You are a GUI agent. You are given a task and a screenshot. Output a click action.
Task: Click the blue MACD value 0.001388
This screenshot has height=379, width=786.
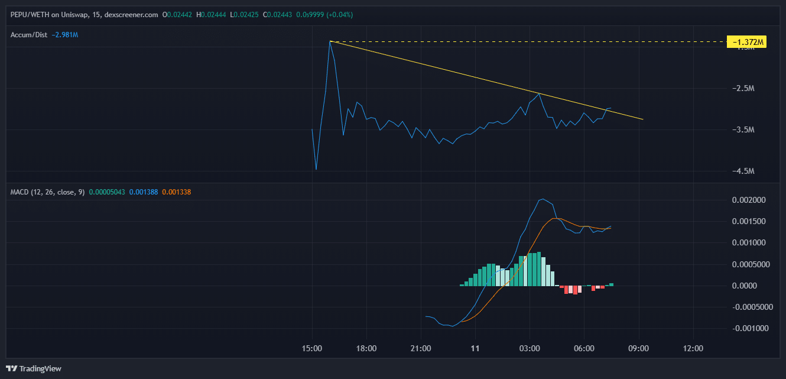(x=144, y=192)
